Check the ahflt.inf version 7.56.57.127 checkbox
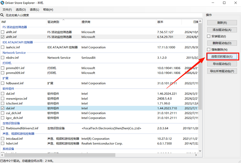Viewport: 241px width, 163px height. point(3,32)
